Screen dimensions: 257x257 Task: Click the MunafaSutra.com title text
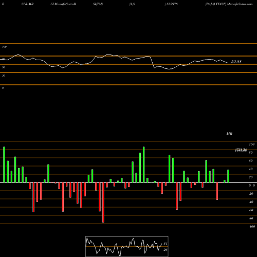pyautogui.click(x=240, y=4)
